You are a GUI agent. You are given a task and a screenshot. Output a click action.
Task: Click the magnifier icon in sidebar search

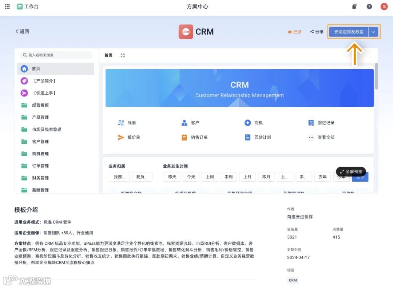point(25,55)
